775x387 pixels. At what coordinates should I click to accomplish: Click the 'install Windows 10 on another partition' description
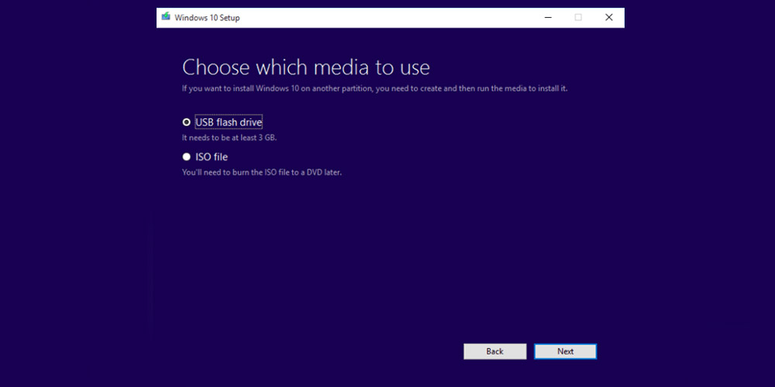[x=374, y=89]
